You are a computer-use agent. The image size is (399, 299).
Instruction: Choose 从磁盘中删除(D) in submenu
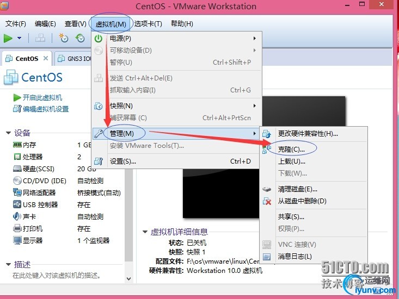[x=314, y=201]
